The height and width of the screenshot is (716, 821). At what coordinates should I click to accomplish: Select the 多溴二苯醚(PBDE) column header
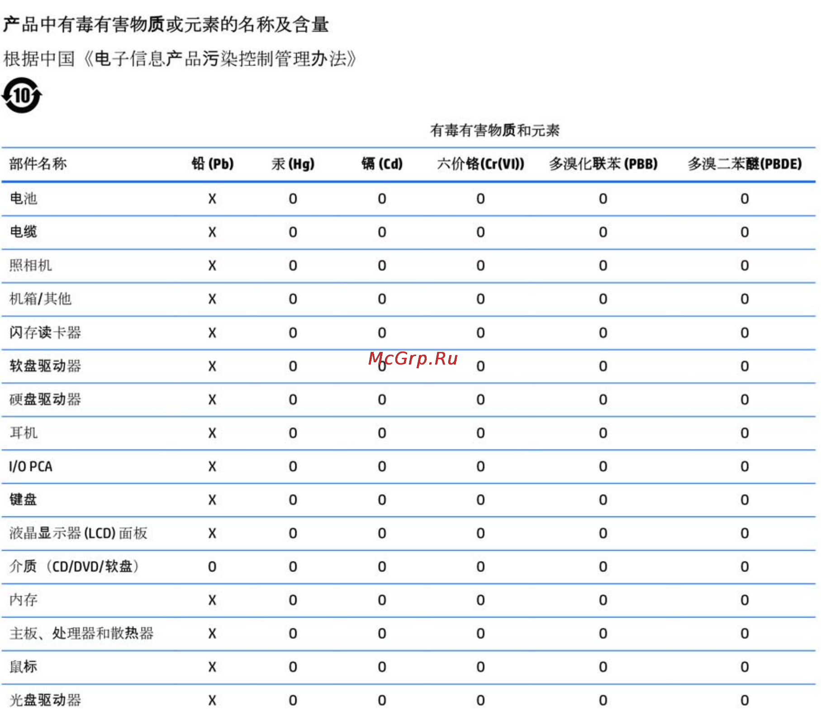point(745,164)
